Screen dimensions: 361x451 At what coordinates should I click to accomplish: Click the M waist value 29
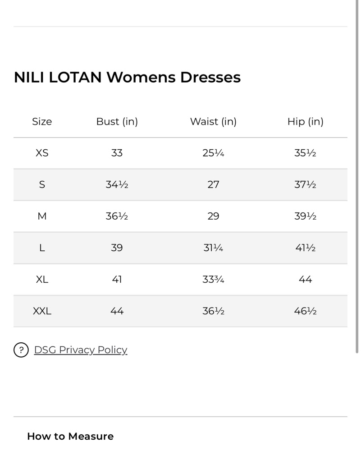pyautogui.click(x=213, y=216)
